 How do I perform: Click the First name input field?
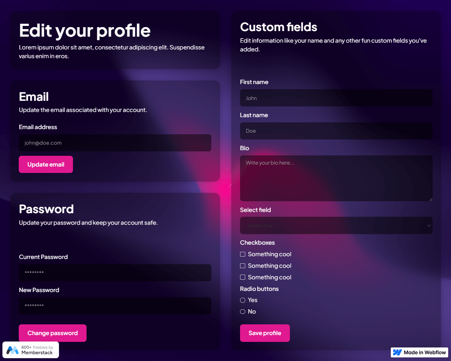[336, 98]
